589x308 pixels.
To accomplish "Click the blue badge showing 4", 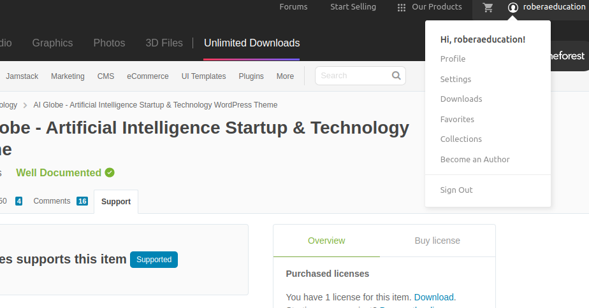I will (x=18, y=201).
